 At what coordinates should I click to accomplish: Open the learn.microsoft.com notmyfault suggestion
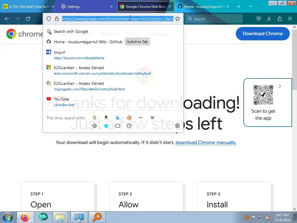[x=113, y=71]
